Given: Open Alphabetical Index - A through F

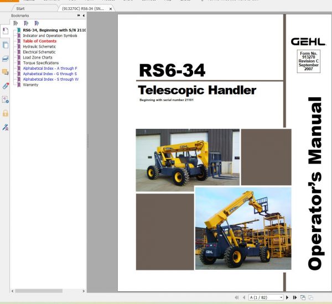Looking at the screenshot, I should [x=50, y=69].
